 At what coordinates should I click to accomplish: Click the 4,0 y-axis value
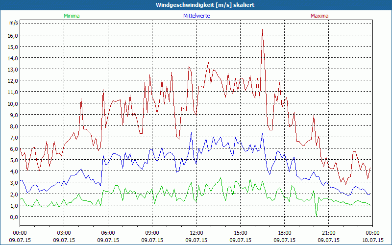click(x=15, y=171)
